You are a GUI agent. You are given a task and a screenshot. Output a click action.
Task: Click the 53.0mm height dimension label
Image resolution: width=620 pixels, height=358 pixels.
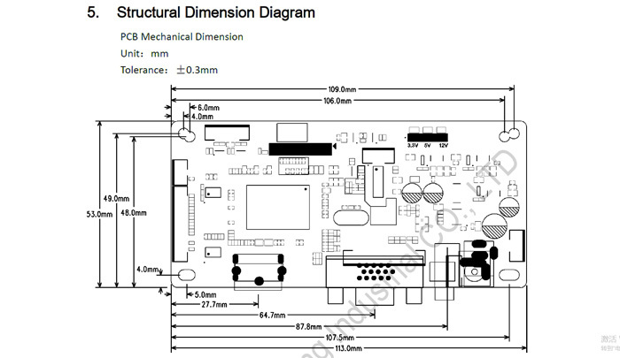pyautogui.click(x=99, y=214)
